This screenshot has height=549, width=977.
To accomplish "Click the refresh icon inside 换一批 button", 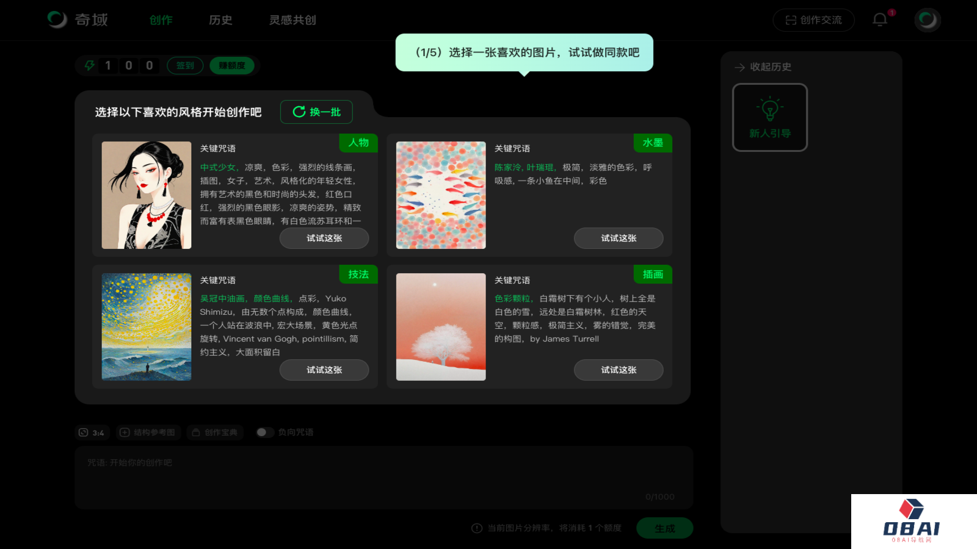I will coord(299,112).
